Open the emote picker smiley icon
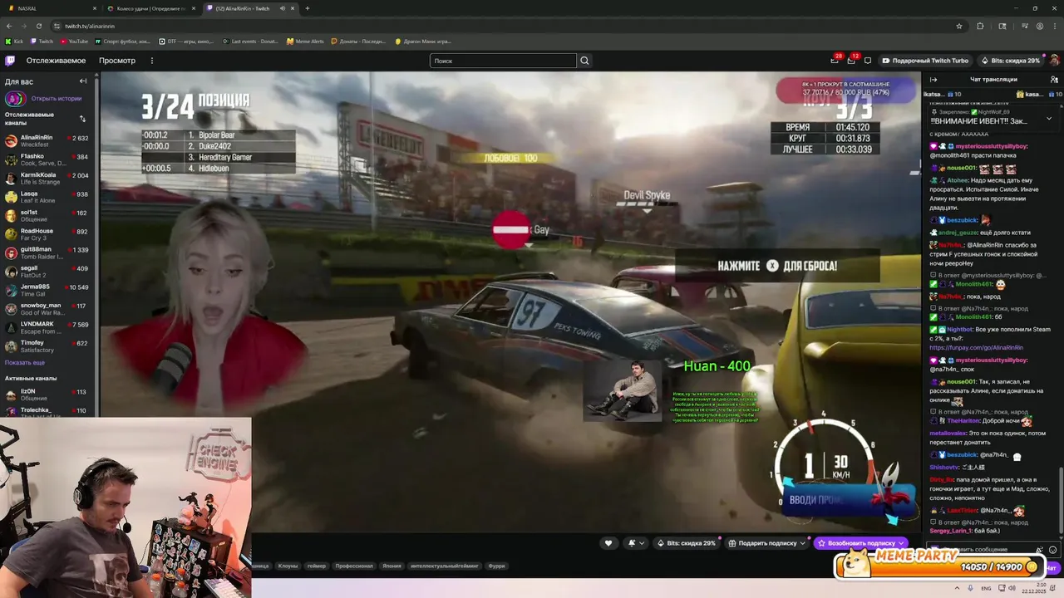Image resolution: width=1064 pixels, height=598 pixels. pos(1053,550)
